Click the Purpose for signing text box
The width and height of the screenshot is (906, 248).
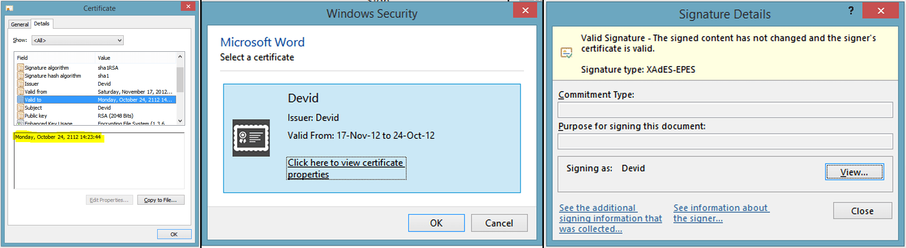click(x=725, y=141)
